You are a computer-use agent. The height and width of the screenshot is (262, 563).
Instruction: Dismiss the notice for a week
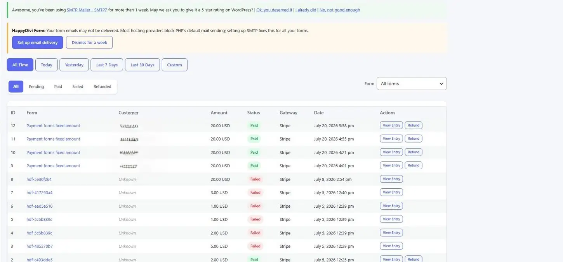[x=89, y=43]
